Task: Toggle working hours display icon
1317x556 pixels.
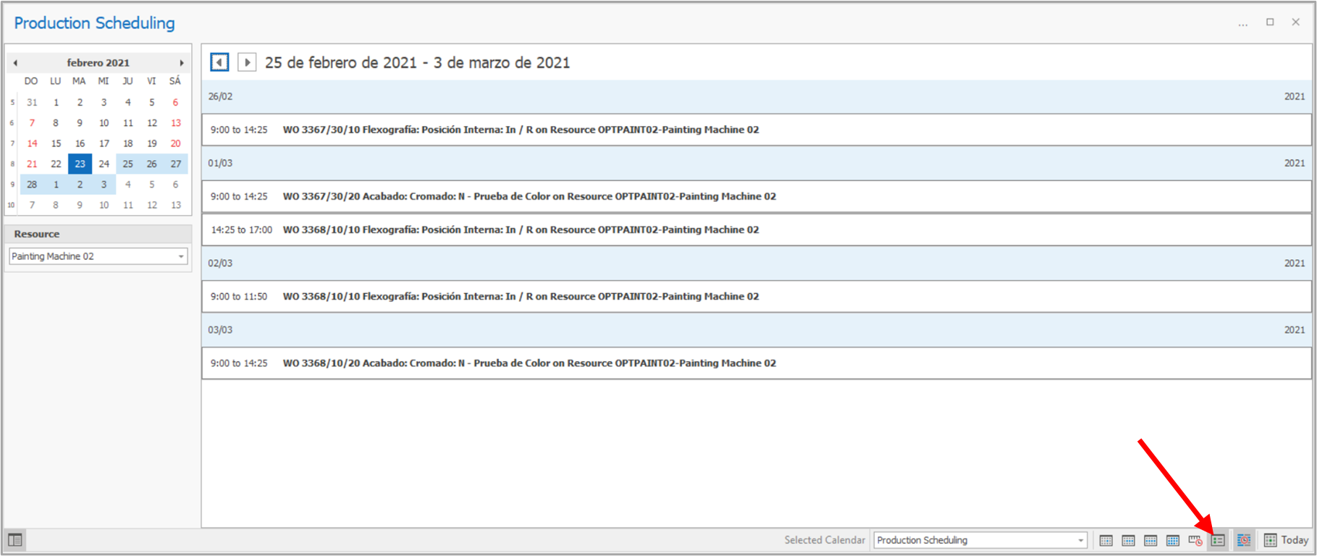Action: coord(1244,540)
